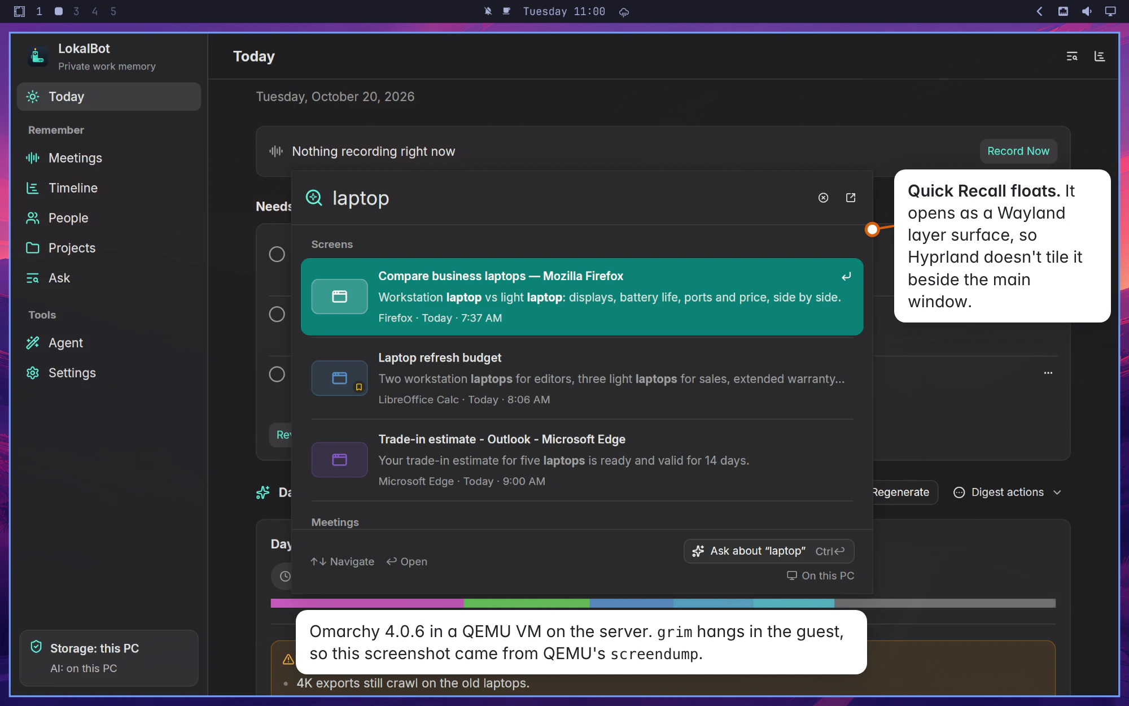
Task: Click the timeline icon in Today header
Action: coord(1100,56)
